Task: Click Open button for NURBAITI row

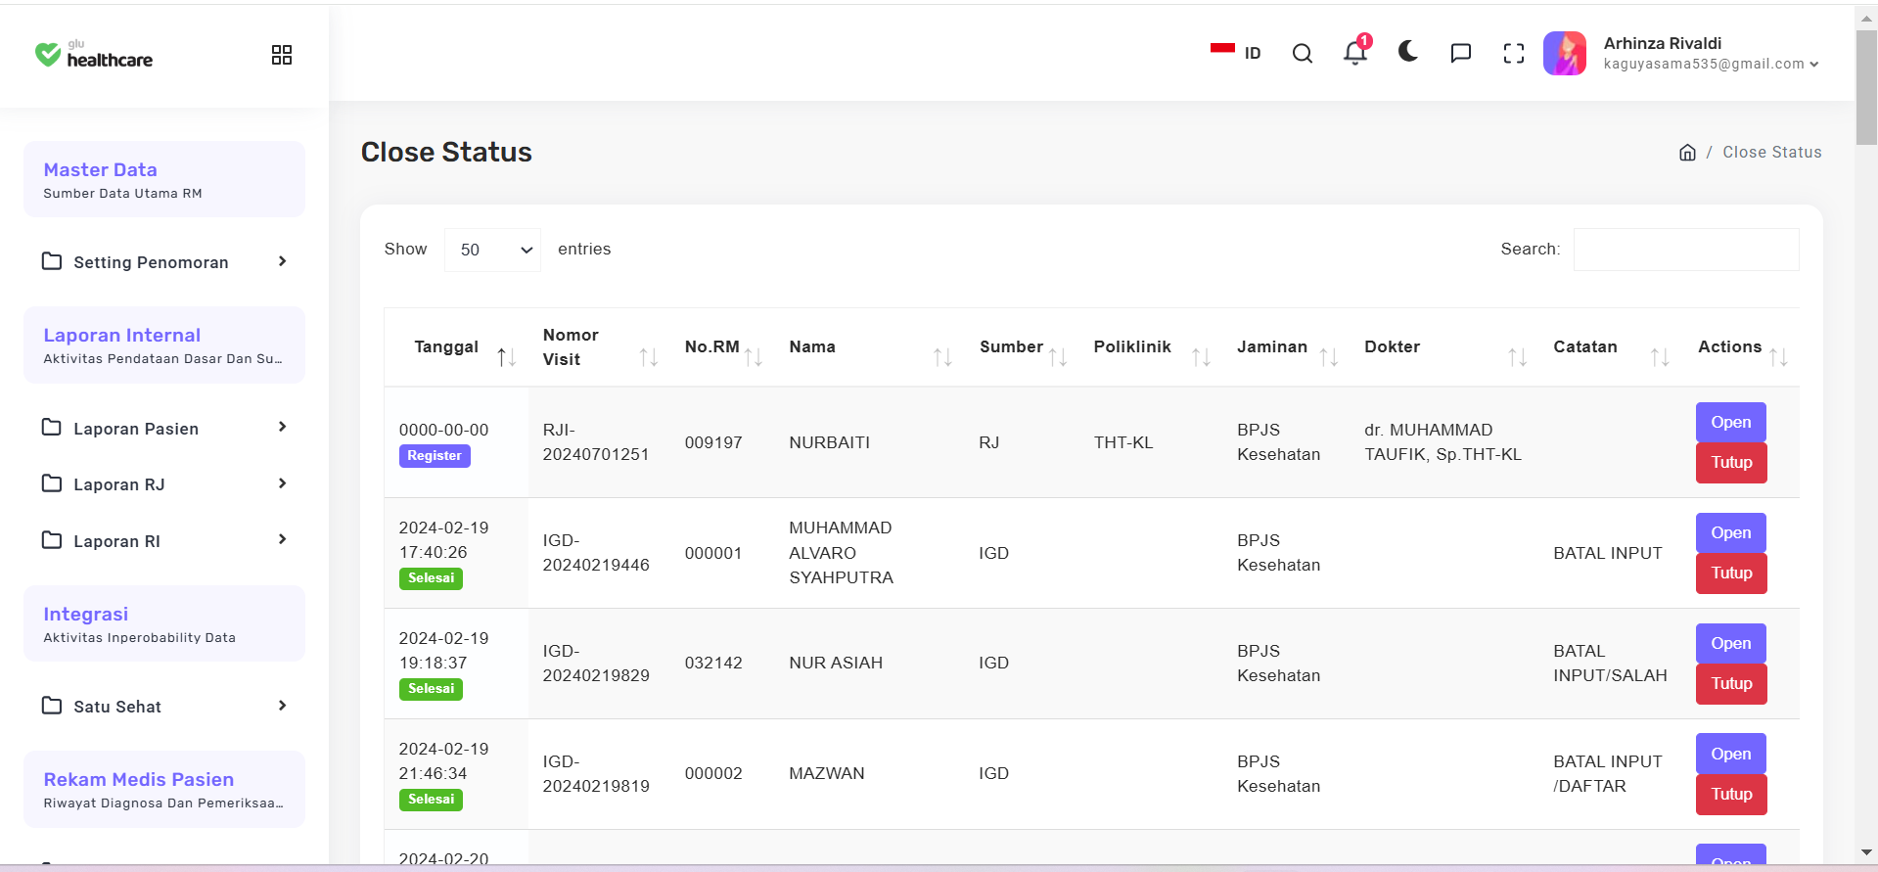Action: pyautogui.click(x=1731, y=423)
